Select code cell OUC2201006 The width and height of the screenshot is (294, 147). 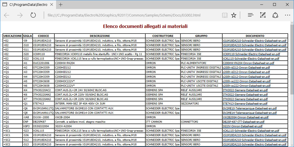(x=44, y=63)
